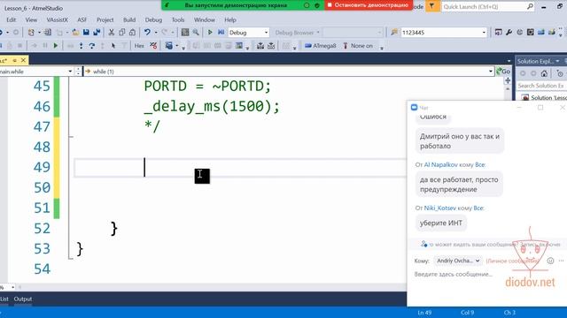The image size is (567, 318).
Task: Click the ATmega8 device button
Action: tap(321, 46)
